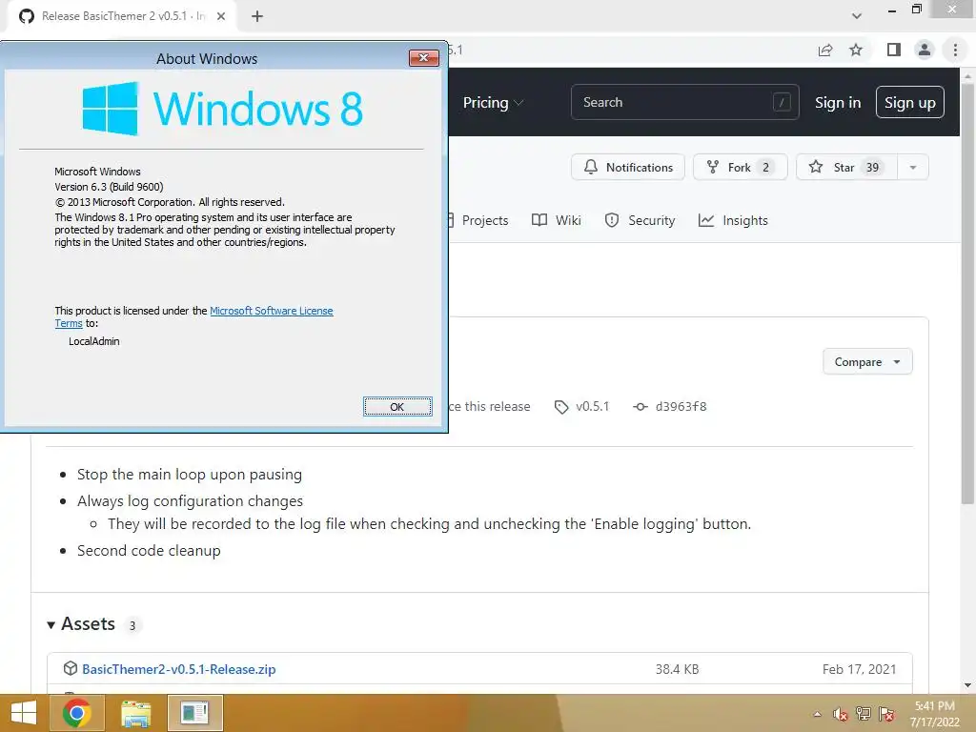The width and height of the screenshot is (976, 732).
Task: Open the Microsoft Software License link
Action: (272, 311)
